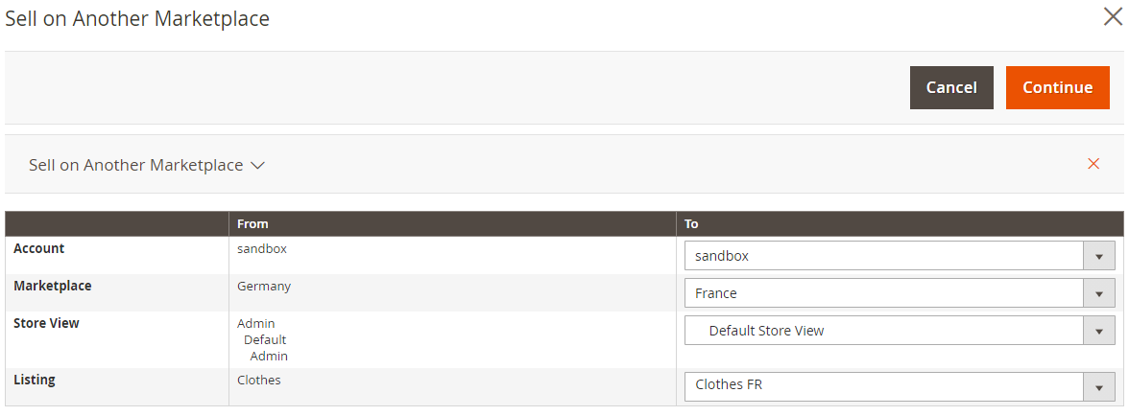Click the Germany marketplace value
The image size is (1129, 416).
264,286
